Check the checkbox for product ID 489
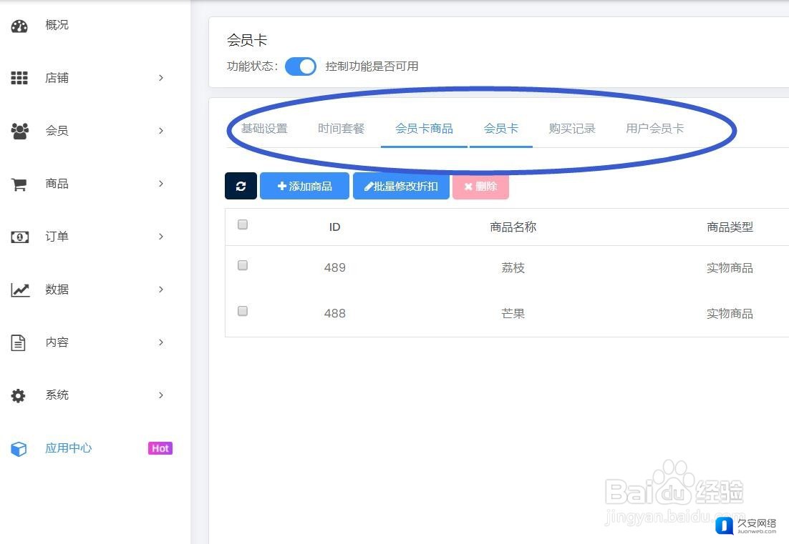The width and height of the screenshot is (789, 544). tap(242, 265)
